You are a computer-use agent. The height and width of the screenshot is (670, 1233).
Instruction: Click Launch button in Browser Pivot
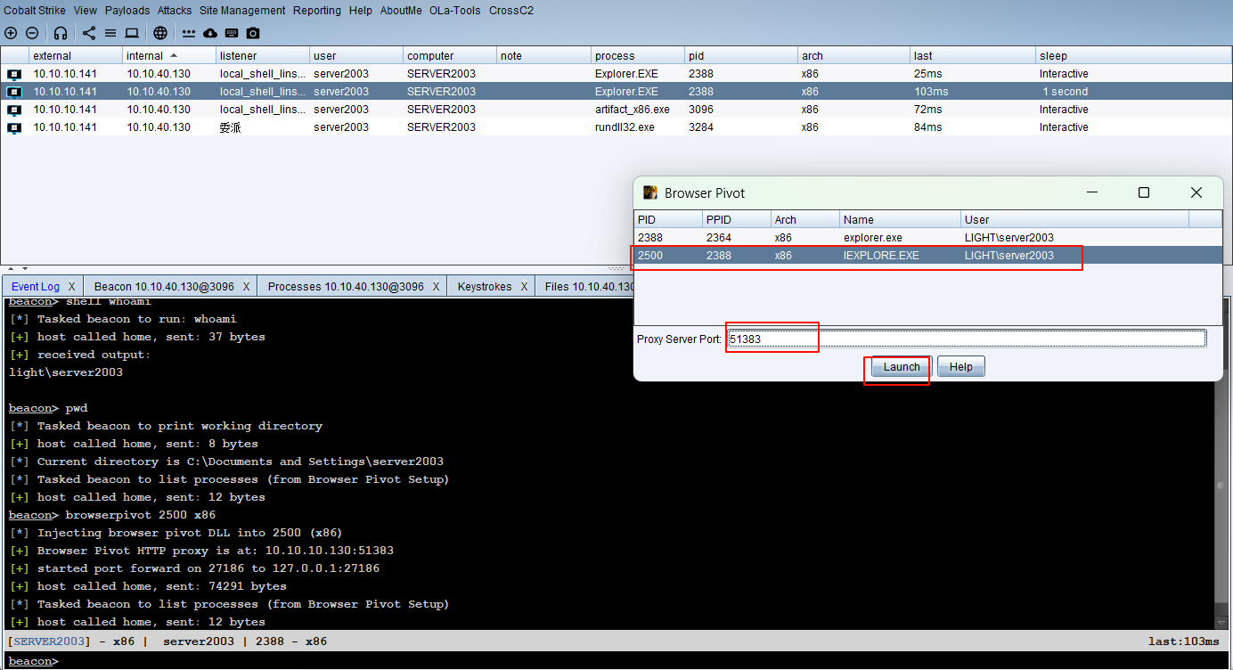(902, 367)
